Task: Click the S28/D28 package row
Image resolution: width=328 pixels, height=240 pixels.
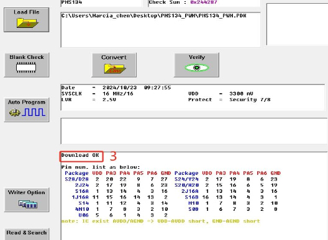Action: coord(116,179)
